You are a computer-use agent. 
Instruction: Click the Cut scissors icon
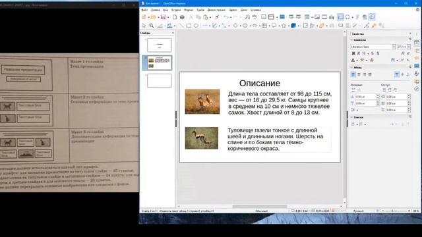[x=191, y=17]
